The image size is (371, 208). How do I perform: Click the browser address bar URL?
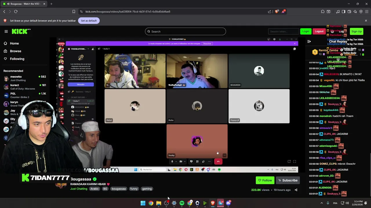[x=128, y=12]
